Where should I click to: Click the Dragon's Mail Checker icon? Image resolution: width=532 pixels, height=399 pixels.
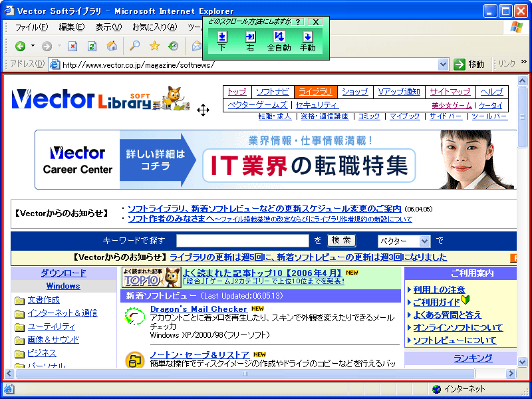coord(135,317)
